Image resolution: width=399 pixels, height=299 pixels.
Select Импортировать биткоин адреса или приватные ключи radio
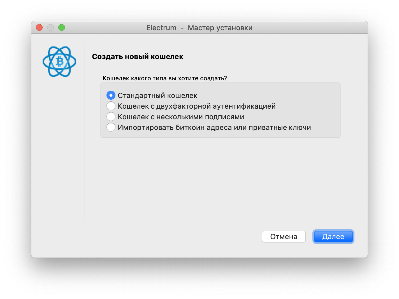pos(111,127)
